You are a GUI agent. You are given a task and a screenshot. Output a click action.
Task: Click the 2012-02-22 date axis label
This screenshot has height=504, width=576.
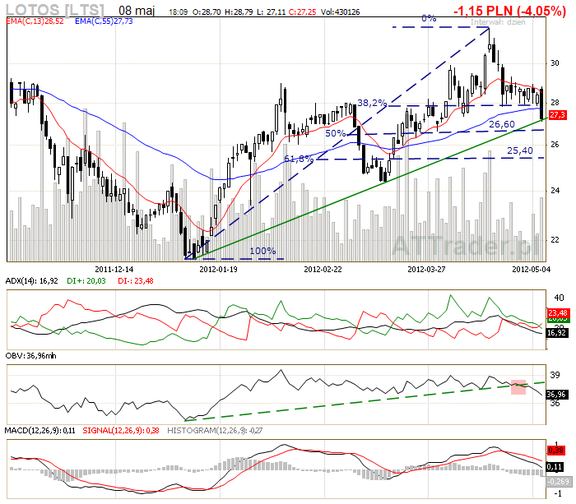pyautogui.click(x=323, y=270)
